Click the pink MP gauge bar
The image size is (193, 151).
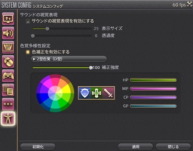coord(153,89)
